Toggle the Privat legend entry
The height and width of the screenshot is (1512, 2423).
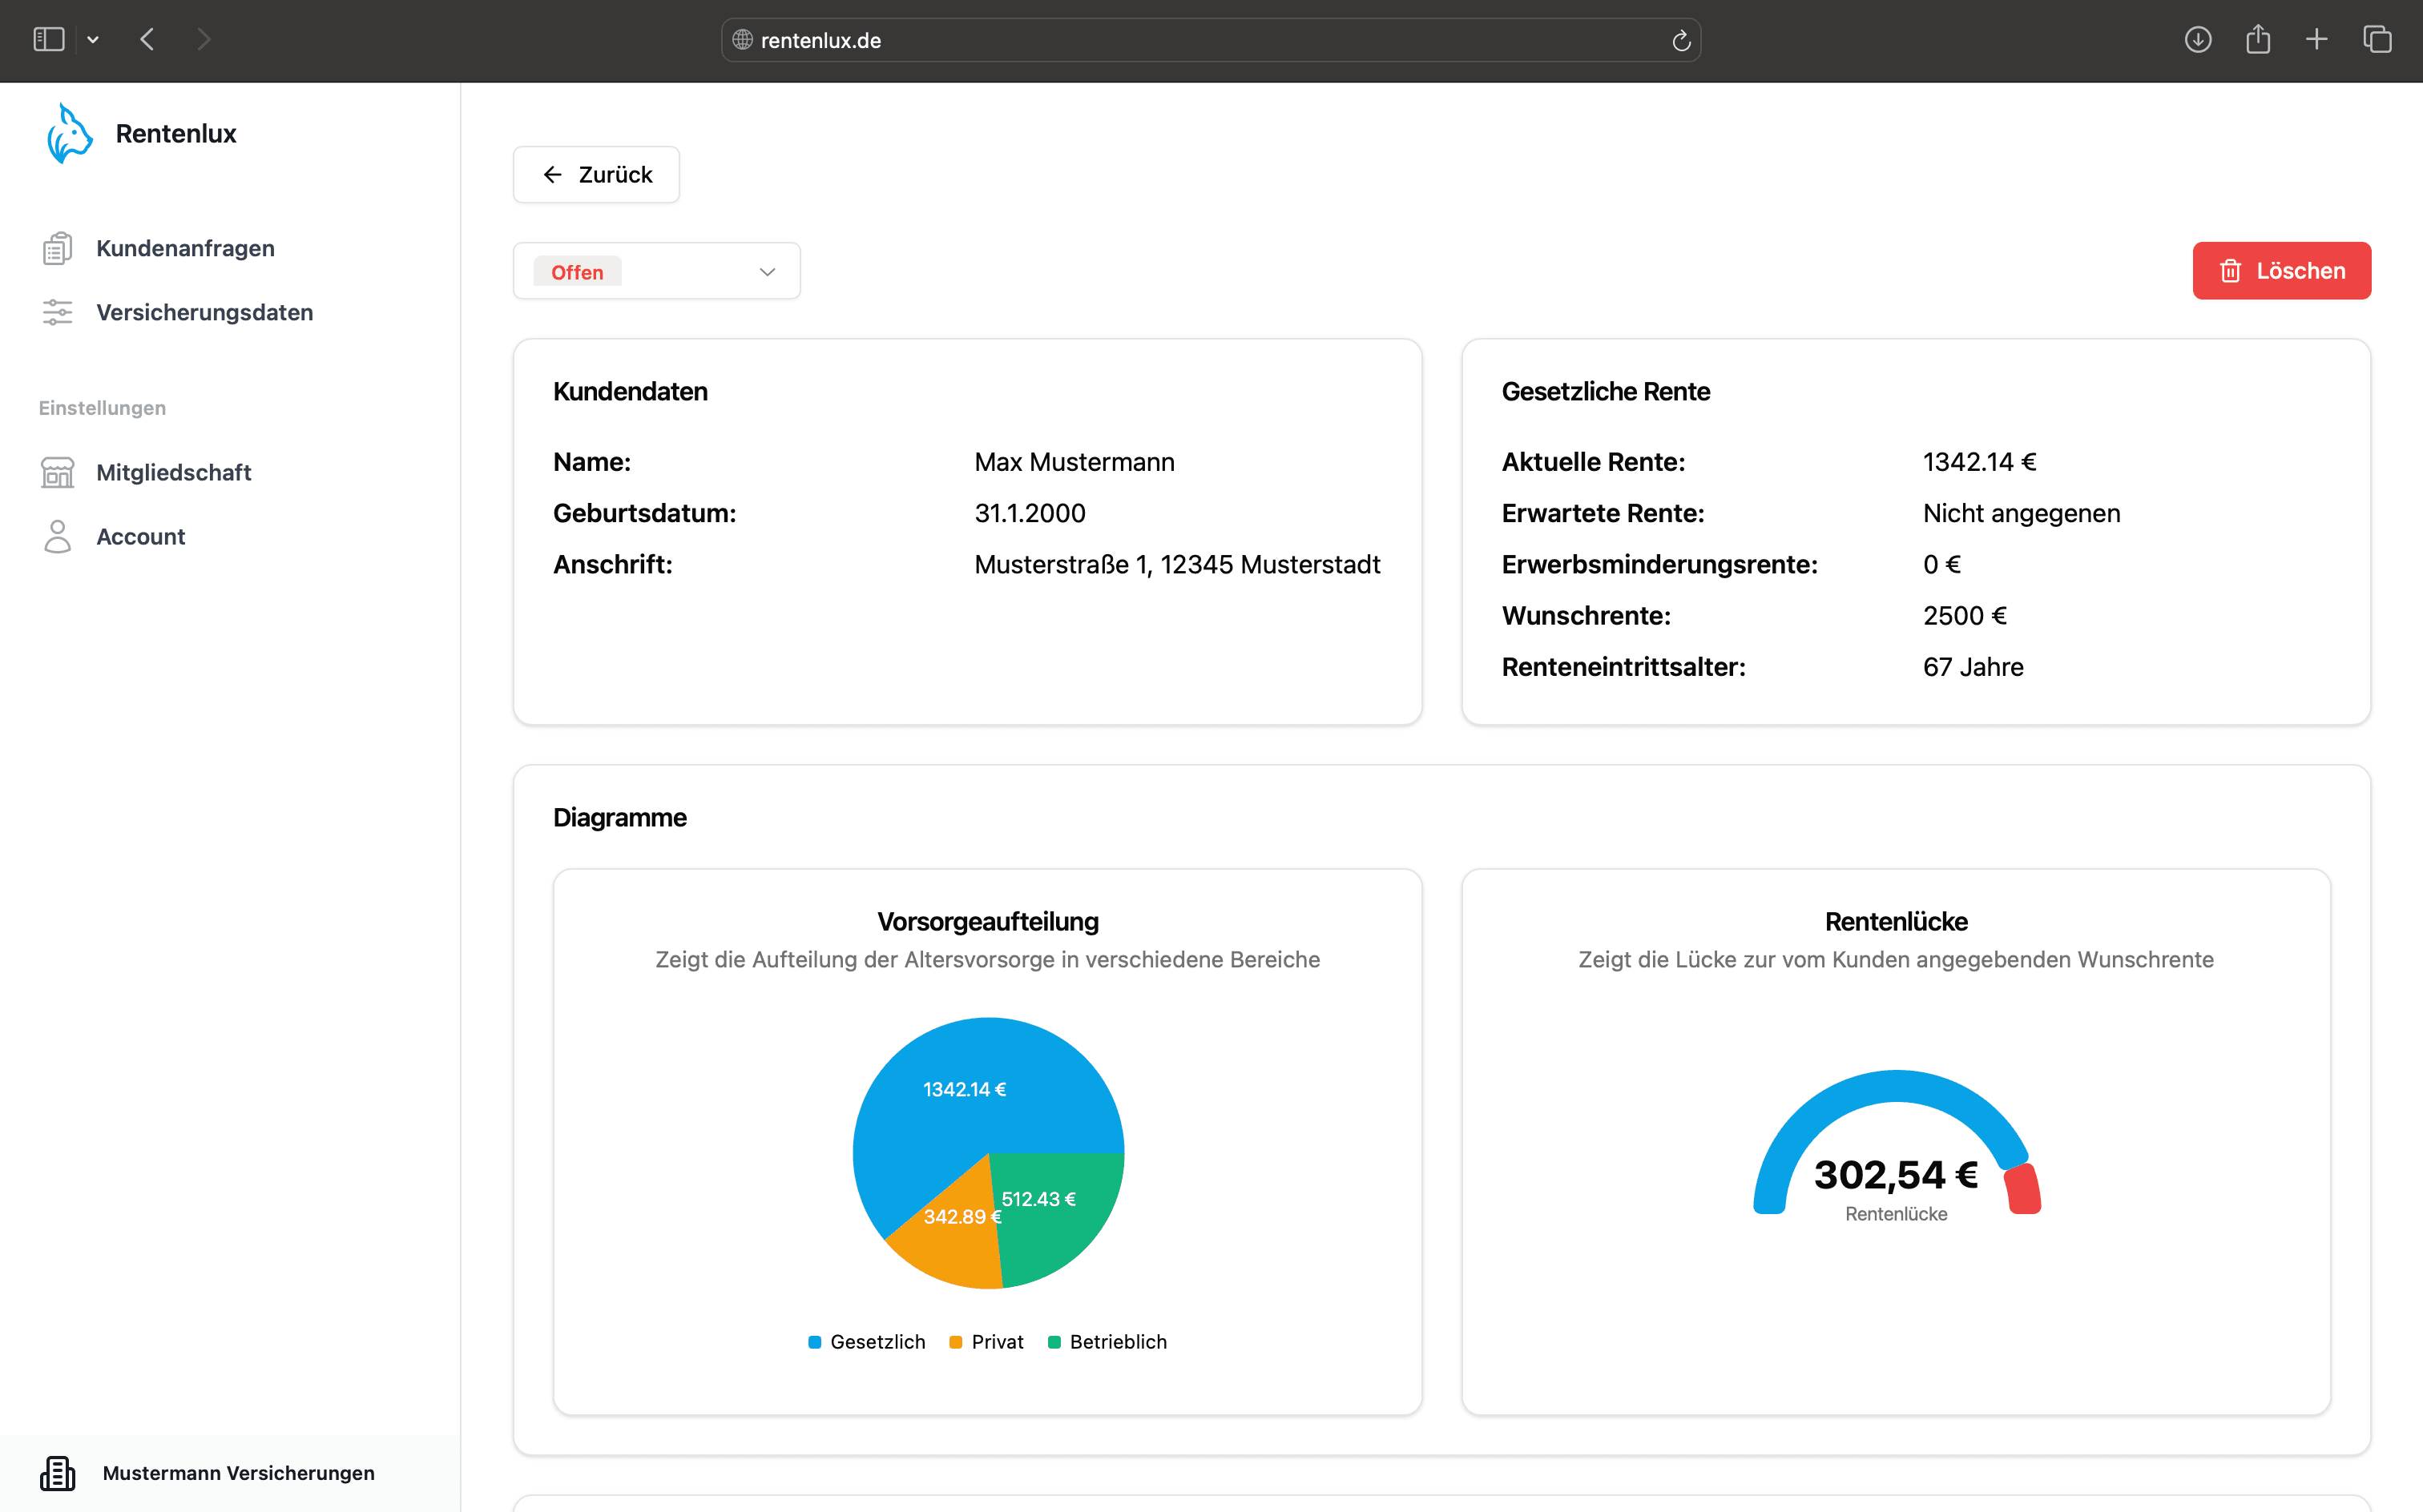[986, 1341]
